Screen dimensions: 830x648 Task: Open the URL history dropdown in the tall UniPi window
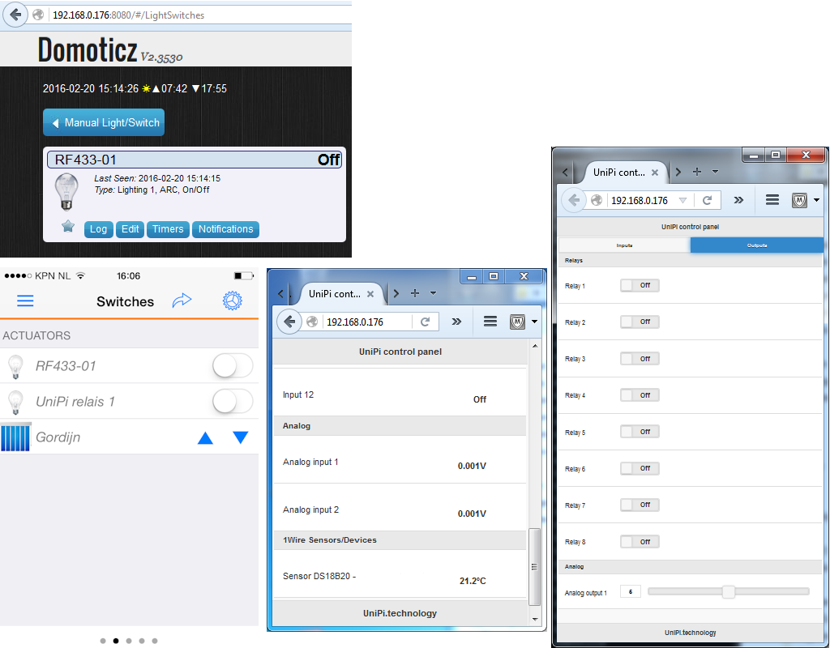click(x=682, y=200)
